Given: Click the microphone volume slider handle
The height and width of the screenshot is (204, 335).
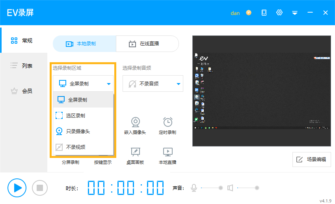Looking at the screenshot, I should pyautogui.click(x=221, y=188).
